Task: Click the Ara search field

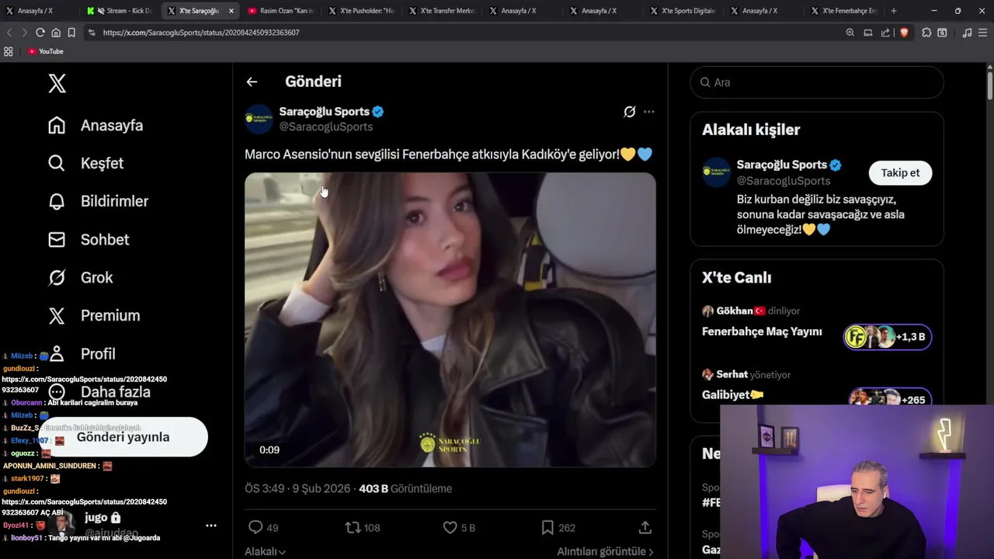Action: coord(817,82)
